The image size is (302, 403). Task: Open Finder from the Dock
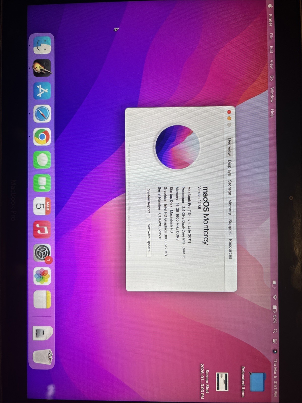click(42, 45)
